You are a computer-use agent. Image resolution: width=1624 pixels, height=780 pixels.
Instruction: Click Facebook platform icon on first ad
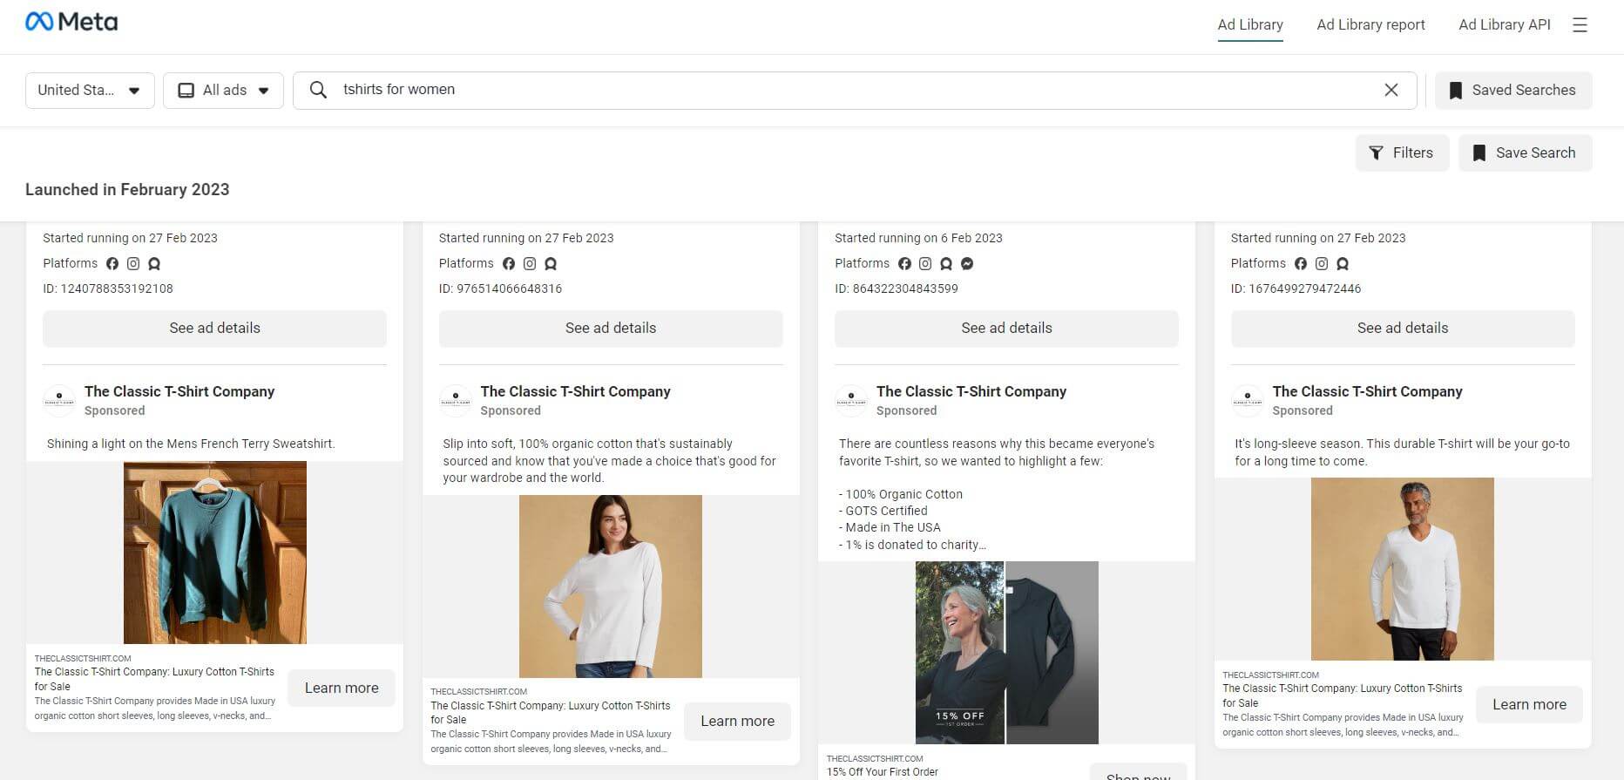pos(112,263)
